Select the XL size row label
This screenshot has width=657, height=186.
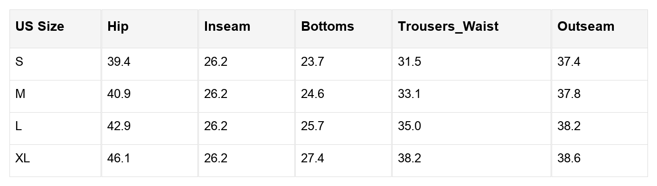coord(22,159)
